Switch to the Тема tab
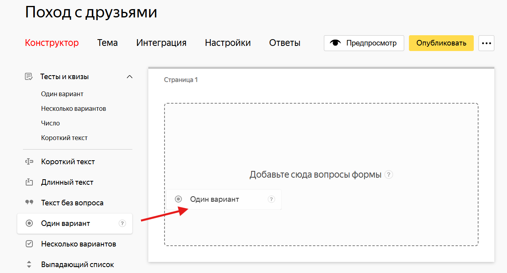Image resolution: width=507 pixels, height=273 pixels. click(108, 43)
